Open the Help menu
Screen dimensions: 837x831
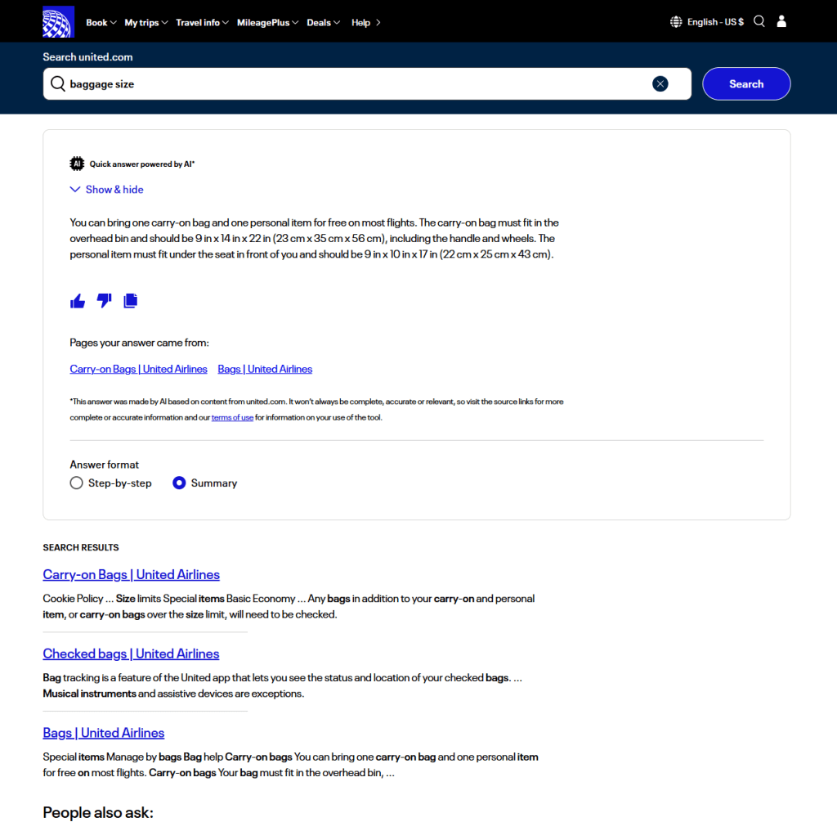[x=361, y=22]
